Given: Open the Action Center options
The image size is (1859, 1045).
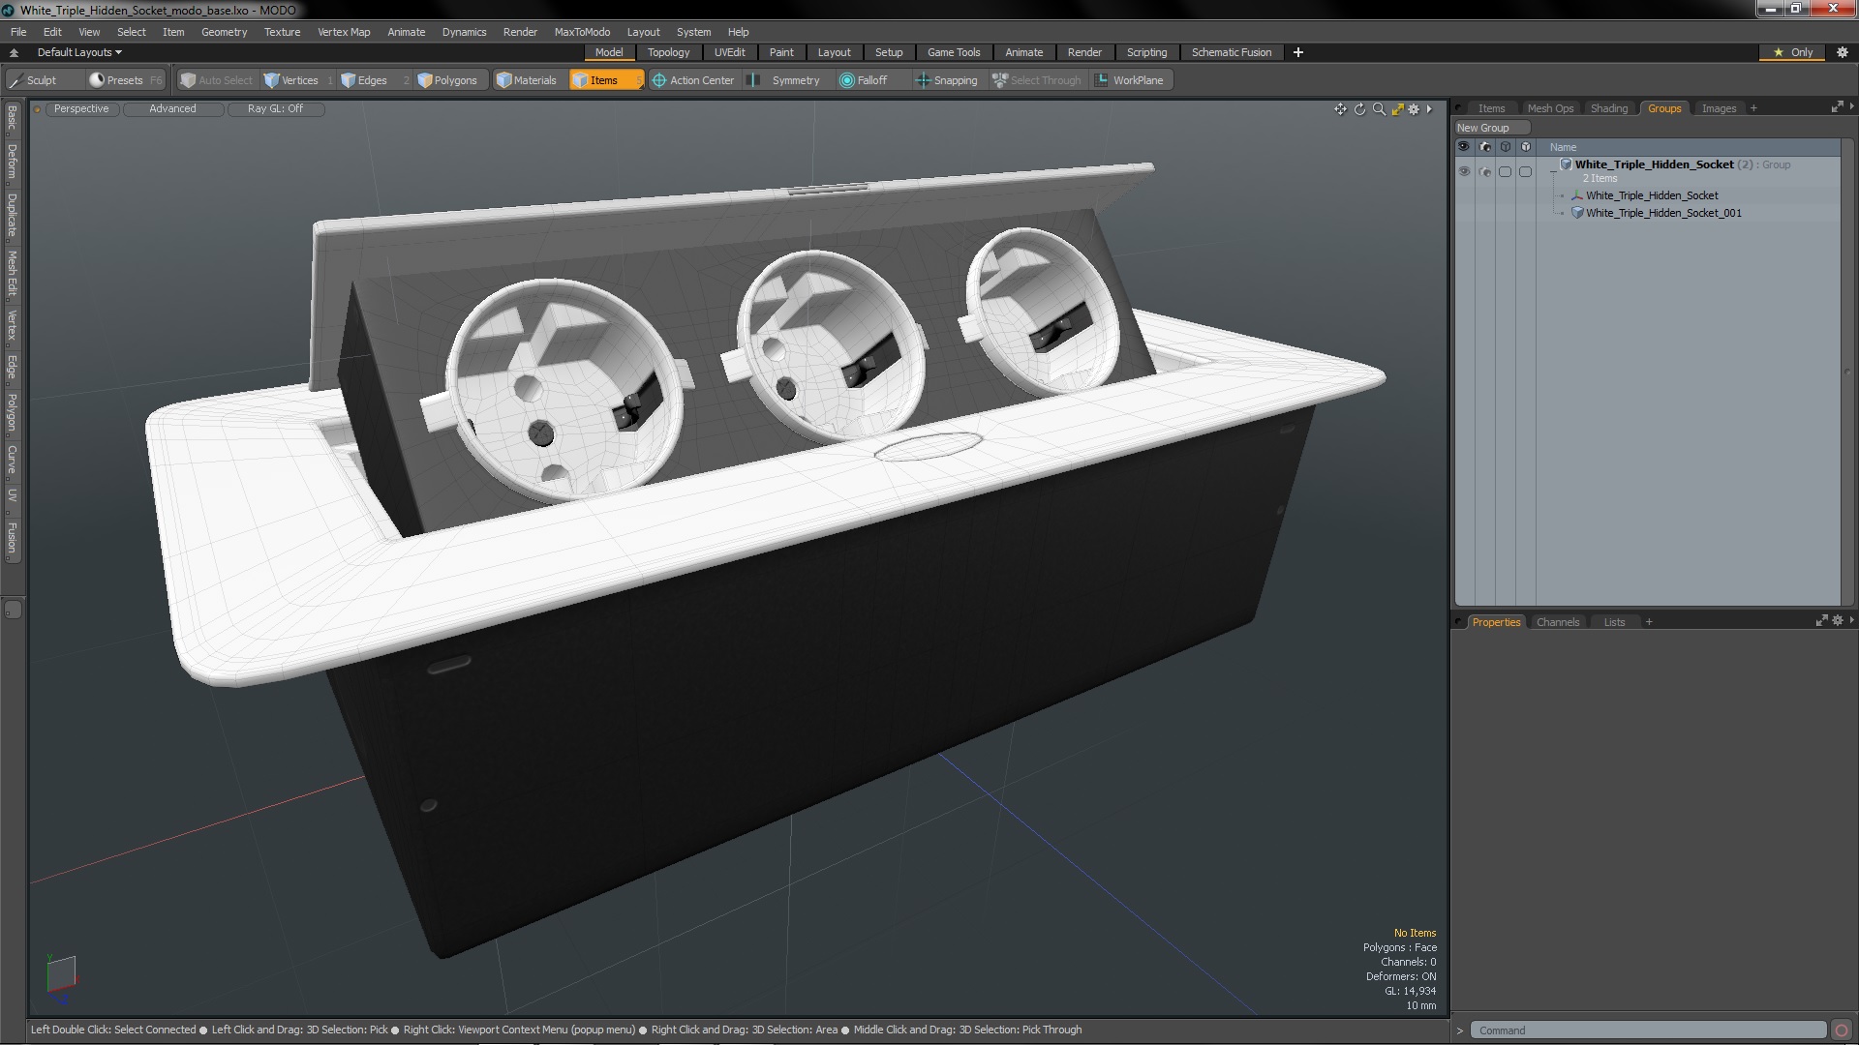Looking at the screenshot, I should coord(693,80).
